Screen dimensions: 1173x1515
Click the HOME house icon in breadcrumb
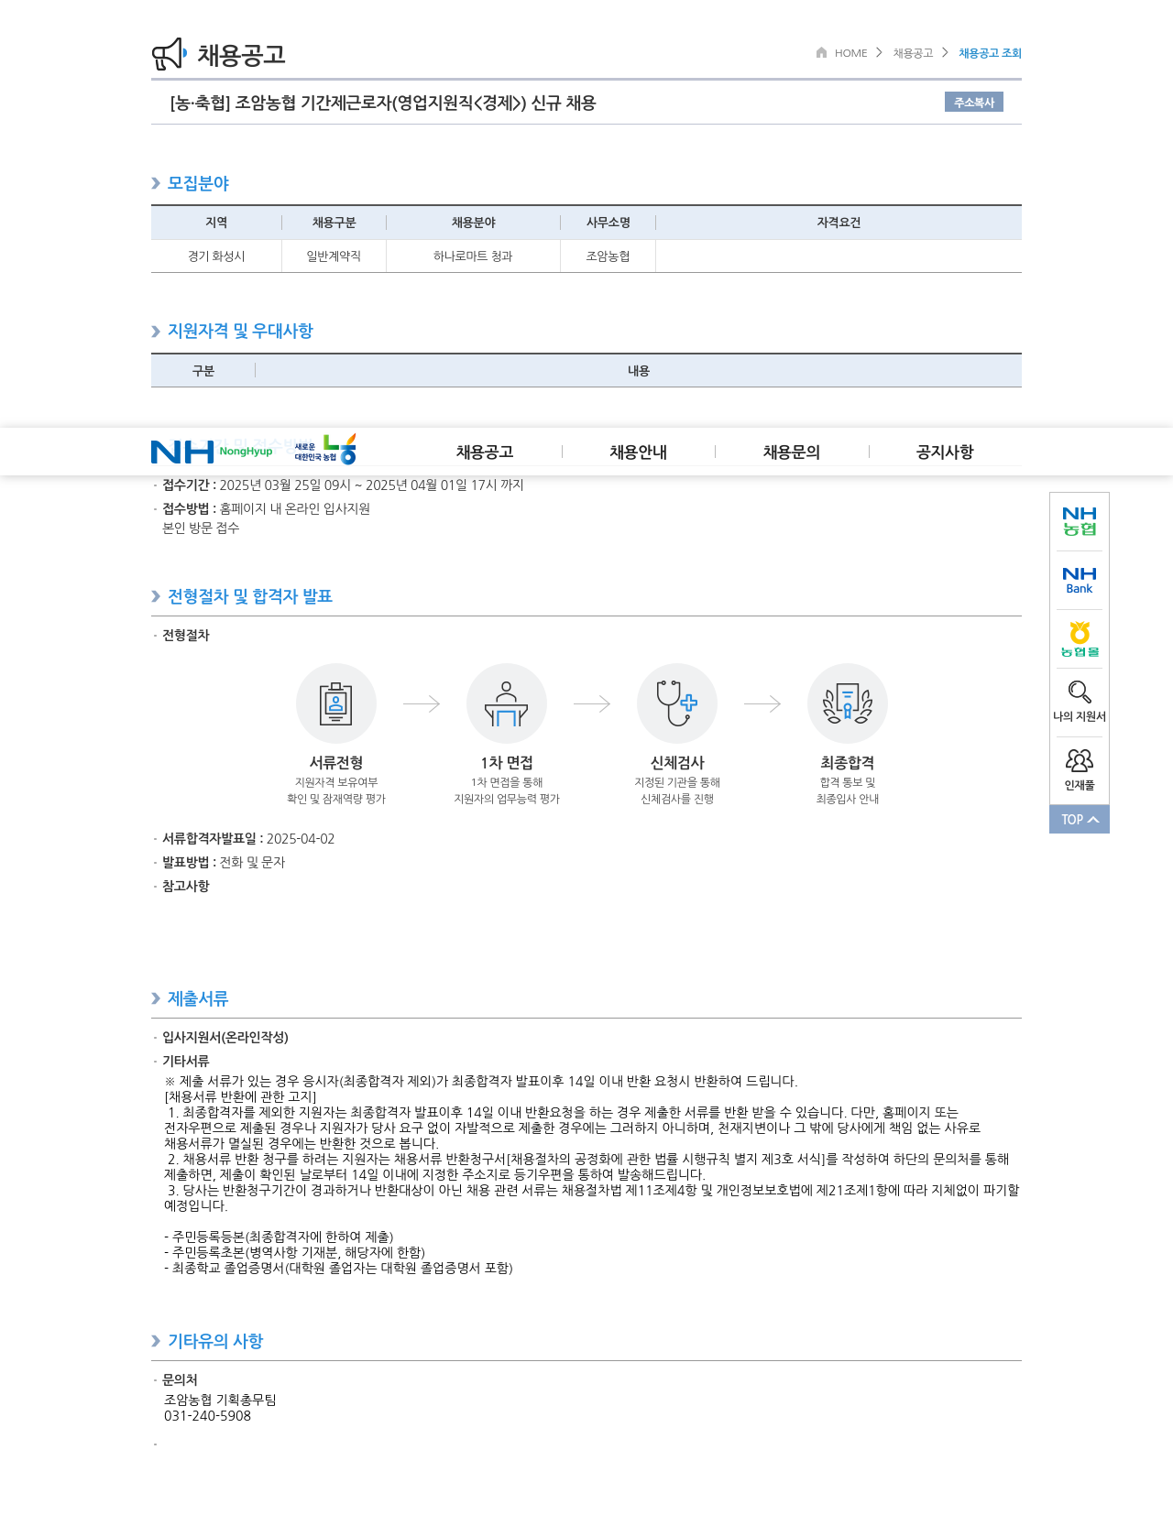point(822,52)
